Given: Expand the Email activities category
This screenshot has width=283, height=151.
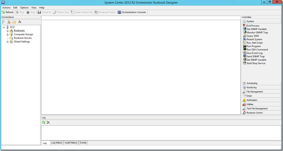Looking at the screenshot, I should pos(262,96).
